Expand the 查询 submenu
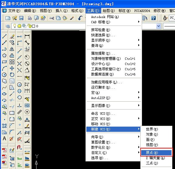Viewport: 175px width, 169px height. pyautogui.click(x=114, y=46)
